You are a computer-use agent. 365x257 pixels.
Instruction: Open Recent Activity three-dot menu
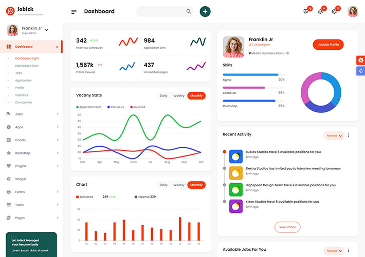click(x=349, y=135)
